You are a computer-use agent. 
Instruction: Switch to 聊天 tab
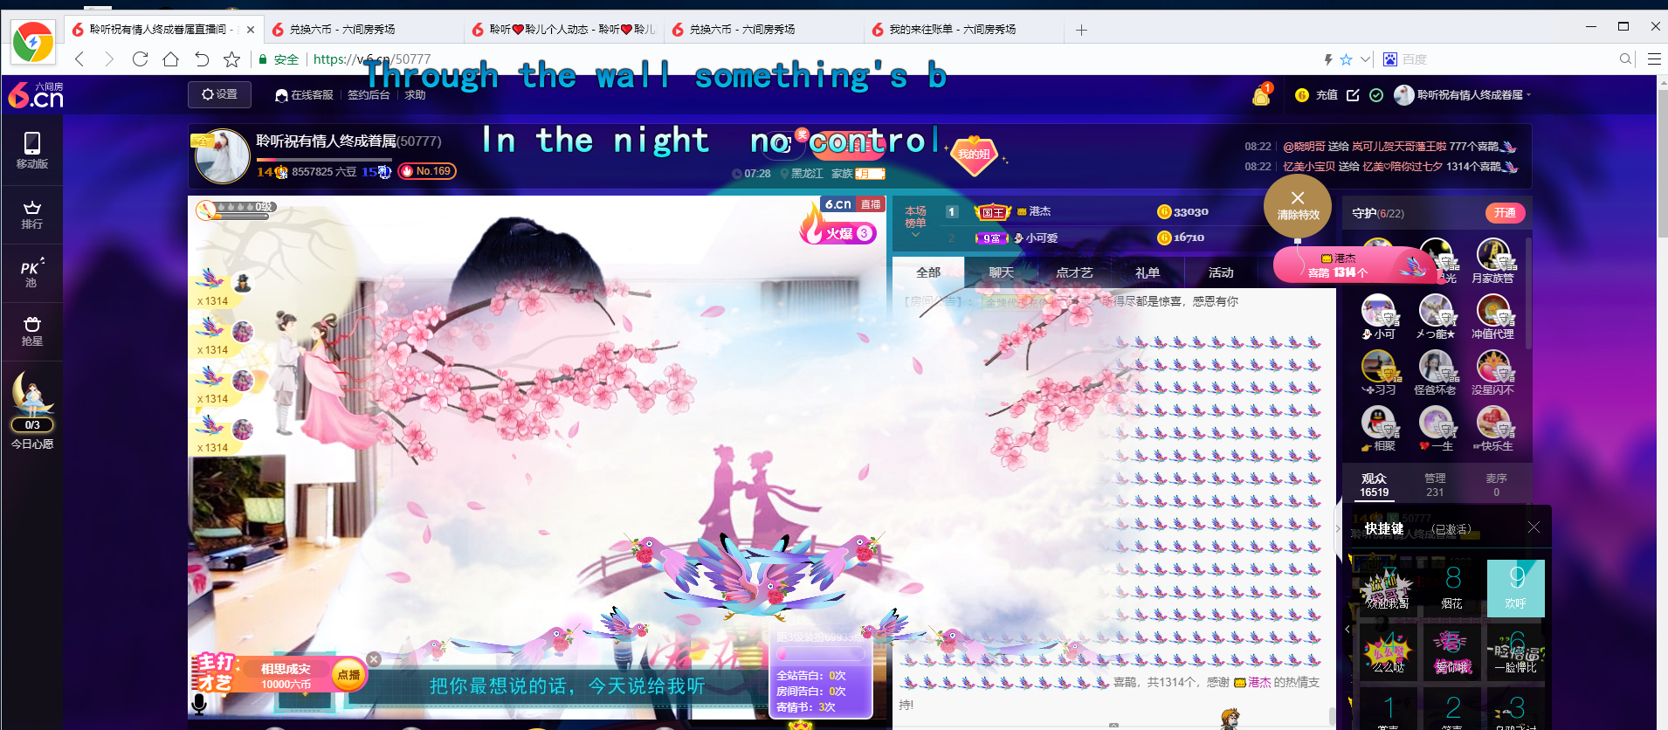1001,272
